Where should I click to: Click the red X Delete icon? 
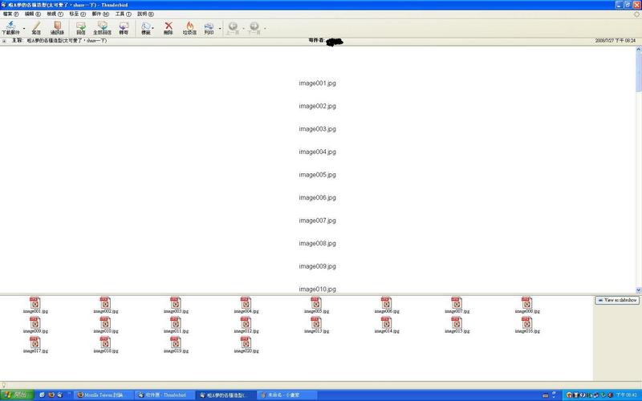click(x=169, y=26)
